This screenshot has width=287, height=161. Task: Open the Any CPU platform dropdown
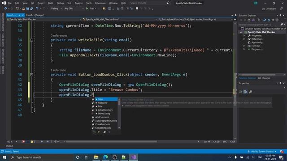[74, 8]
